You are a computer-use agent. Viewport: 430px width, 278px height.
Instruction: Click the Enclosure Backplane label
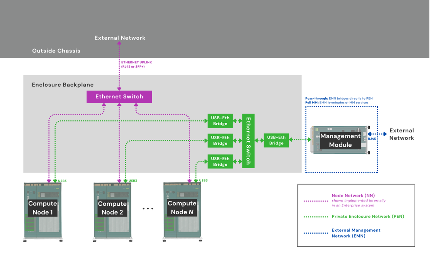coord(63,85)
